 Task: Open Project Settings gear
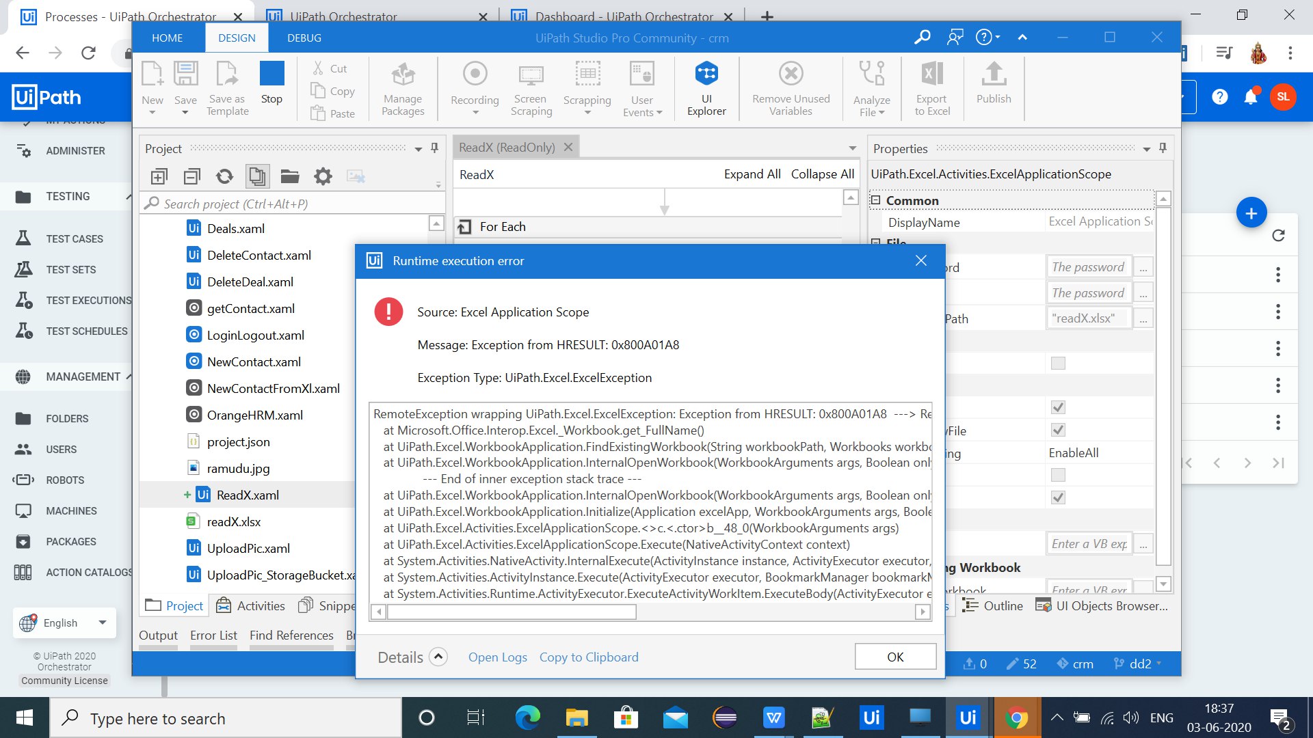[x=323, y=177]
